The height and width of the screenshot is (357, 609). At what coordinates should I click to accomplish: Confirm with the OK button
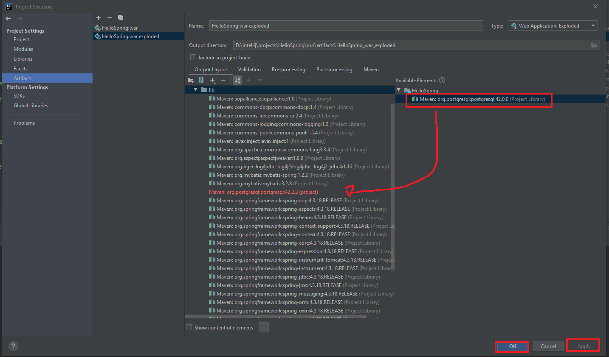click(513, 346)
